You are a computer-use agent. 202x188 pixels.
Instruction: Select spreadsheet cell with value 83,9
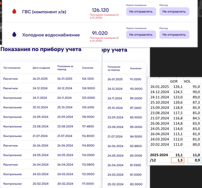coord(196,123)
